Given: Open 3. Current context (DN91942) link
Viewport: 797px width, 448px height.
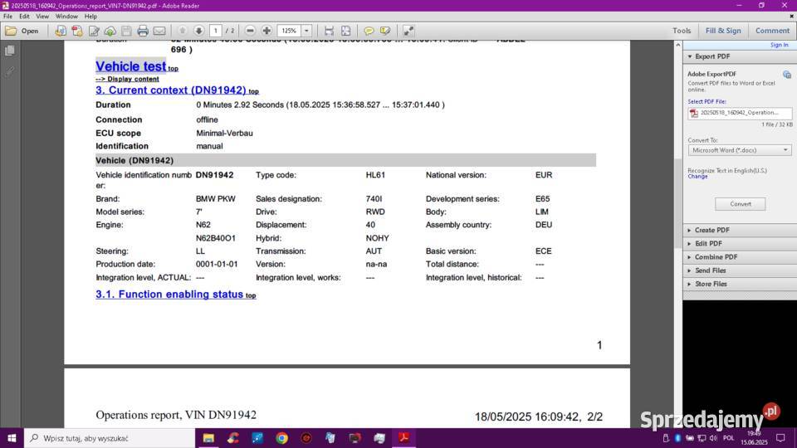Looking at the screenshot, I should pos(171,90).
